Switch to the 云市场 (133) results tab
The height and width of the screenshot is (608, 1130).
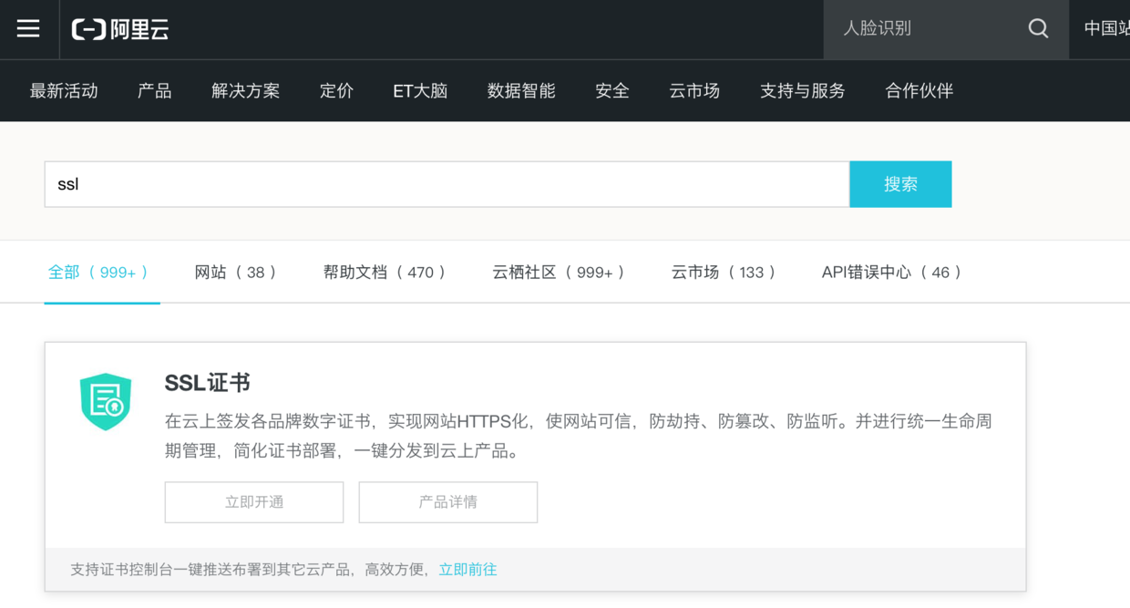[724, 273]
